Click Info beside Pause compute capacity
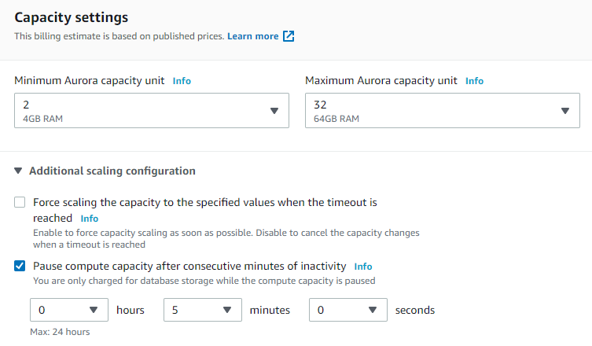This screenshot has height=346, width=592. [363, 267]
